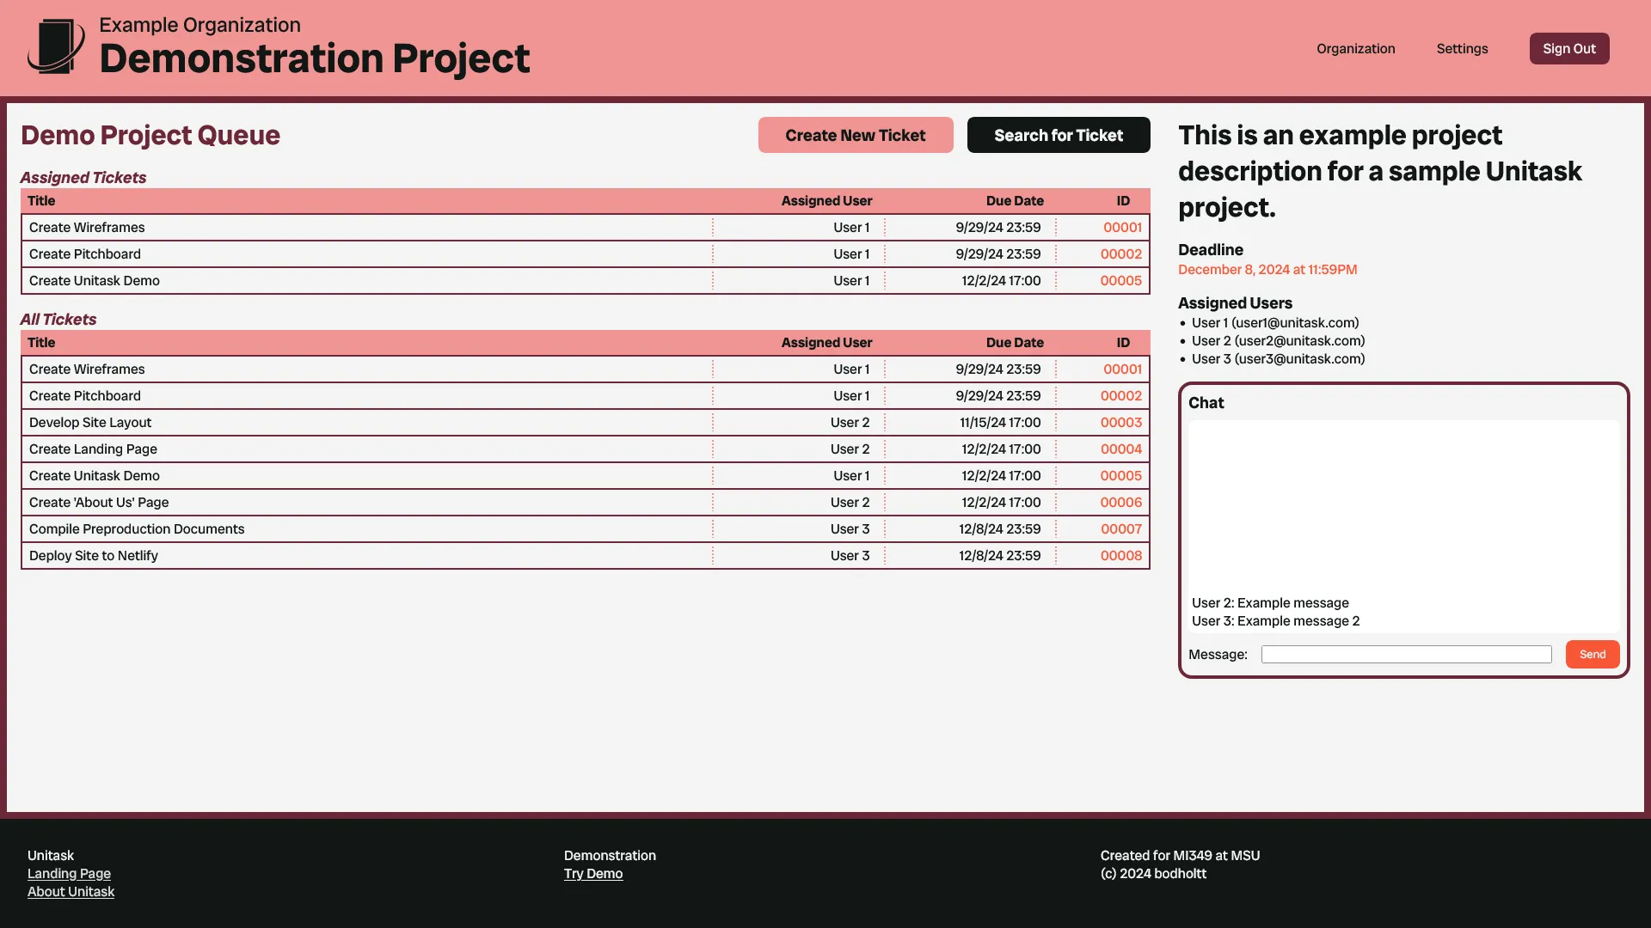Open the Settings page
The width and height of the screenshot is (1651, 928).
[1462, 48]
